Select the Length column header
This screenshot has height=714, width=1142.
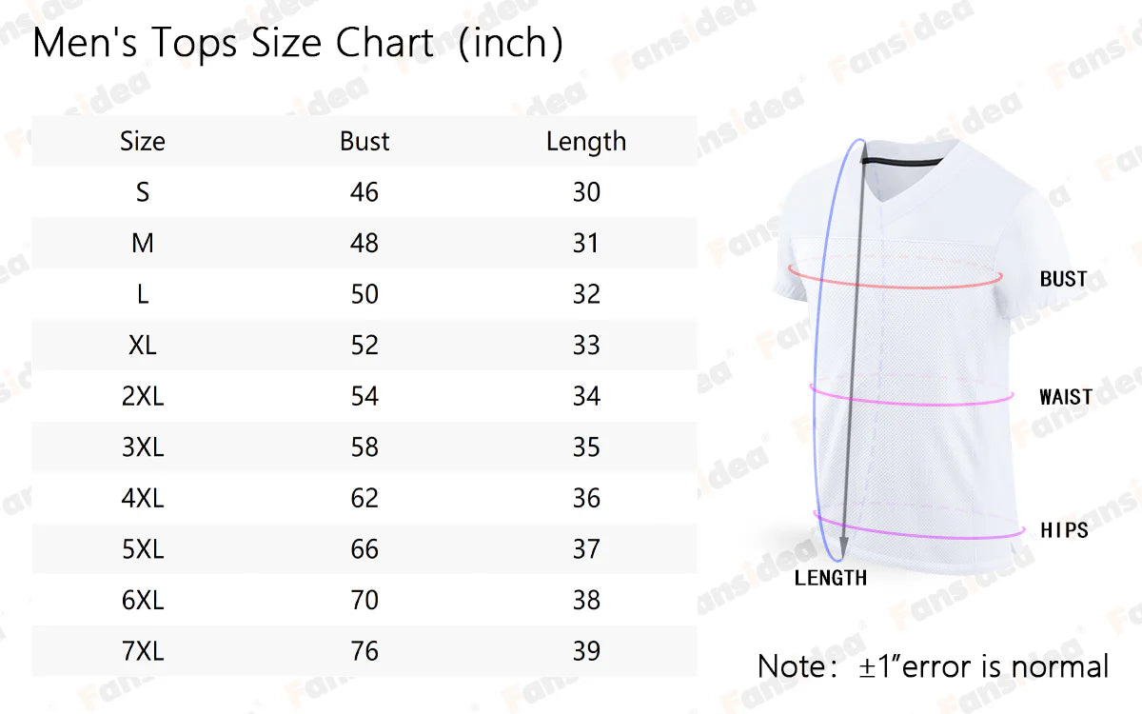(586, 141)
